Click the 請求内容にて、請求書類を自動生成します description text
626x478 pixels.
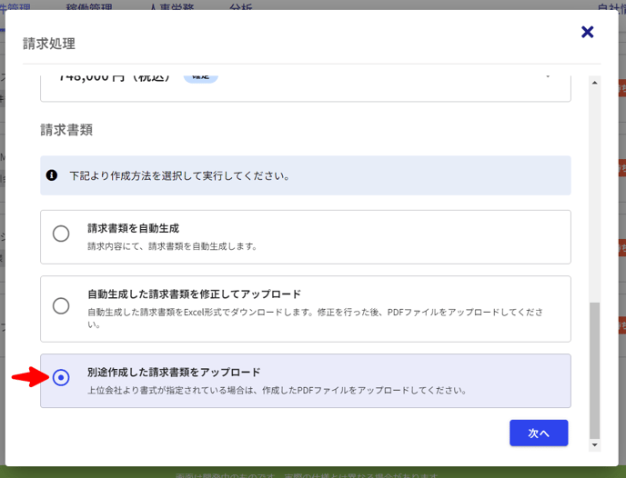173,246
